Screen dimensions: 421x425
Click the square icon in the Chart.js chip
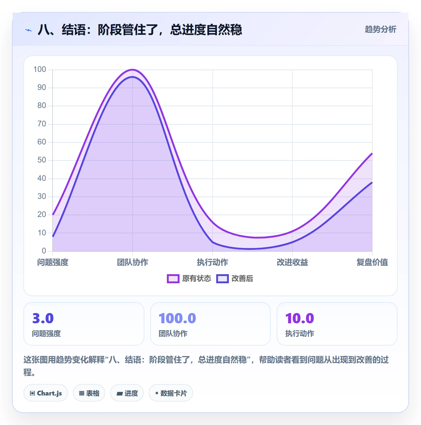32,393
